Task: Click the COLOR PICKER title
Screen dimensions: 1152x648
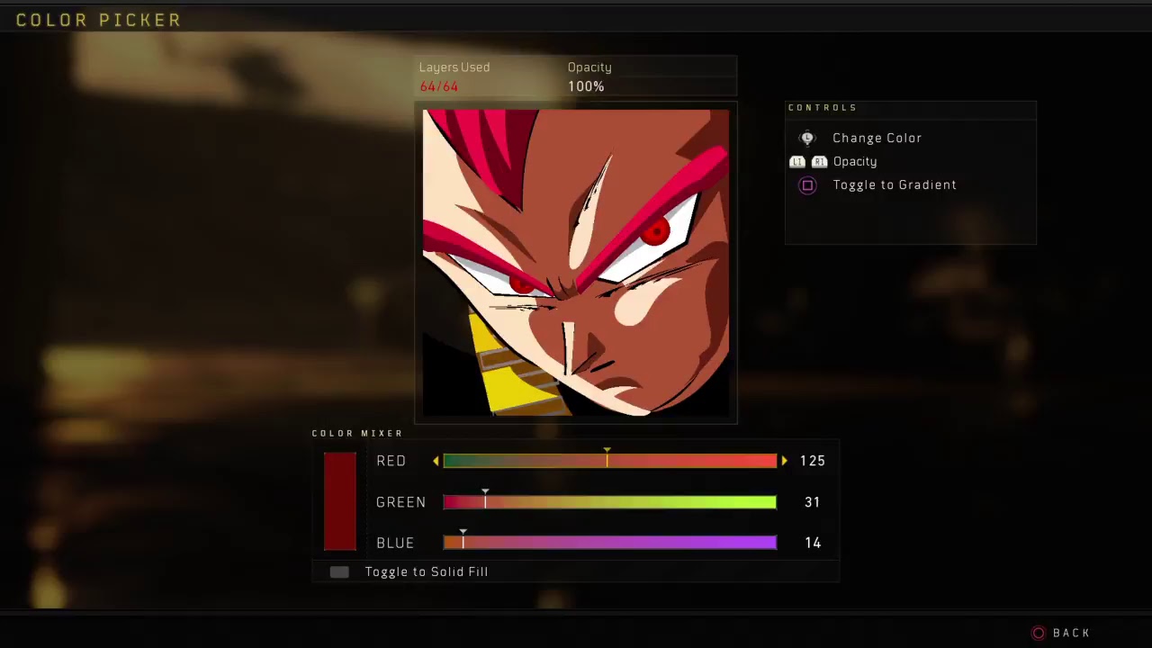Action: coord(98,20)
